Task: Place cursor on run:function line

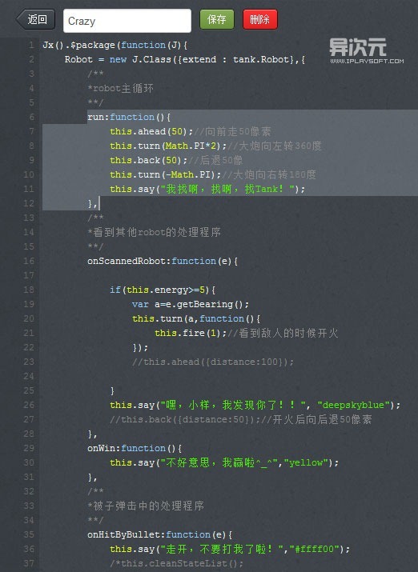Action: coord(129,117)
